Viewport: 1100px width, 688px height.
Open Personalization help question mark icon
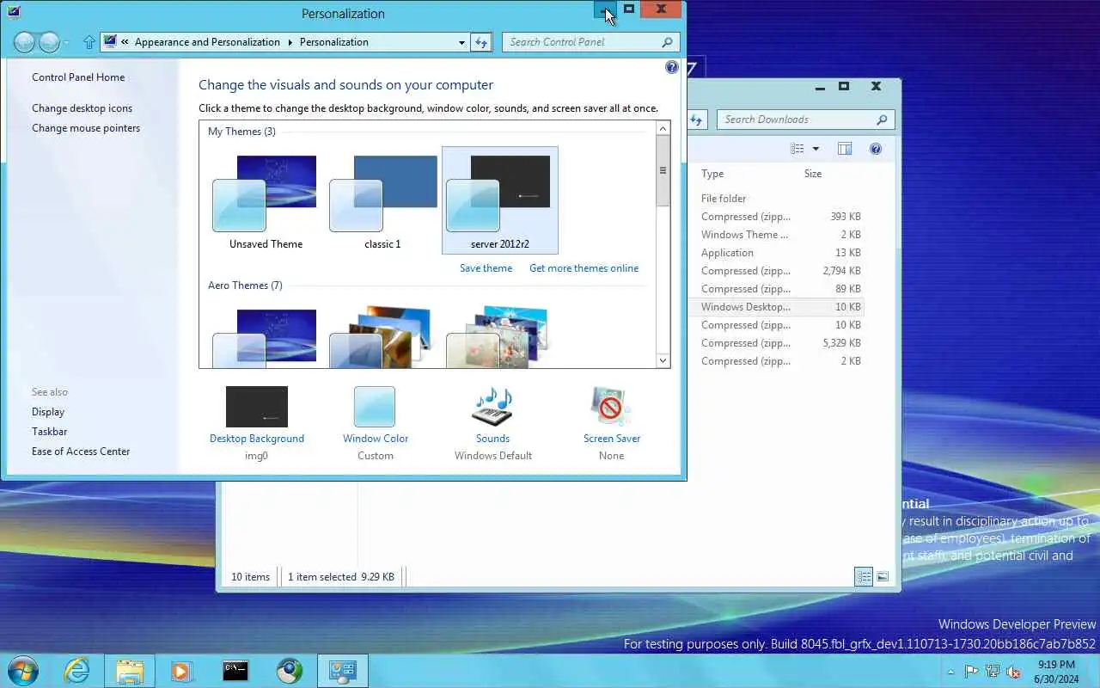[x=672, y=67]
